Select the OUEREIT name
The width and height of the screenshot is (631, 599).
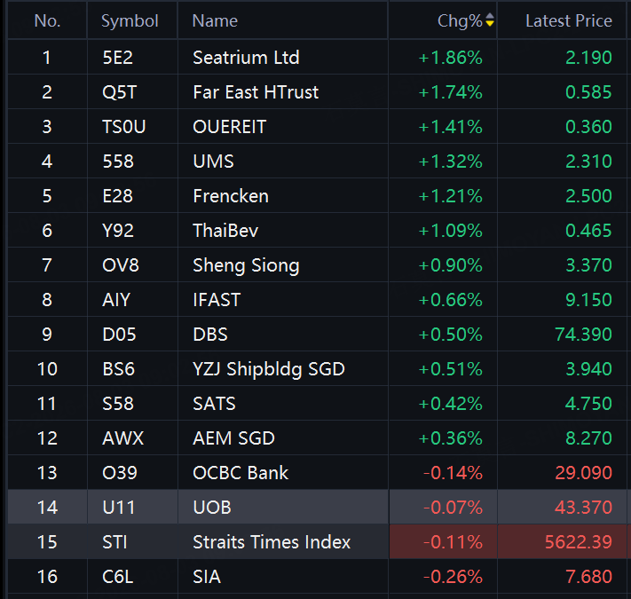tap(229, 127)
